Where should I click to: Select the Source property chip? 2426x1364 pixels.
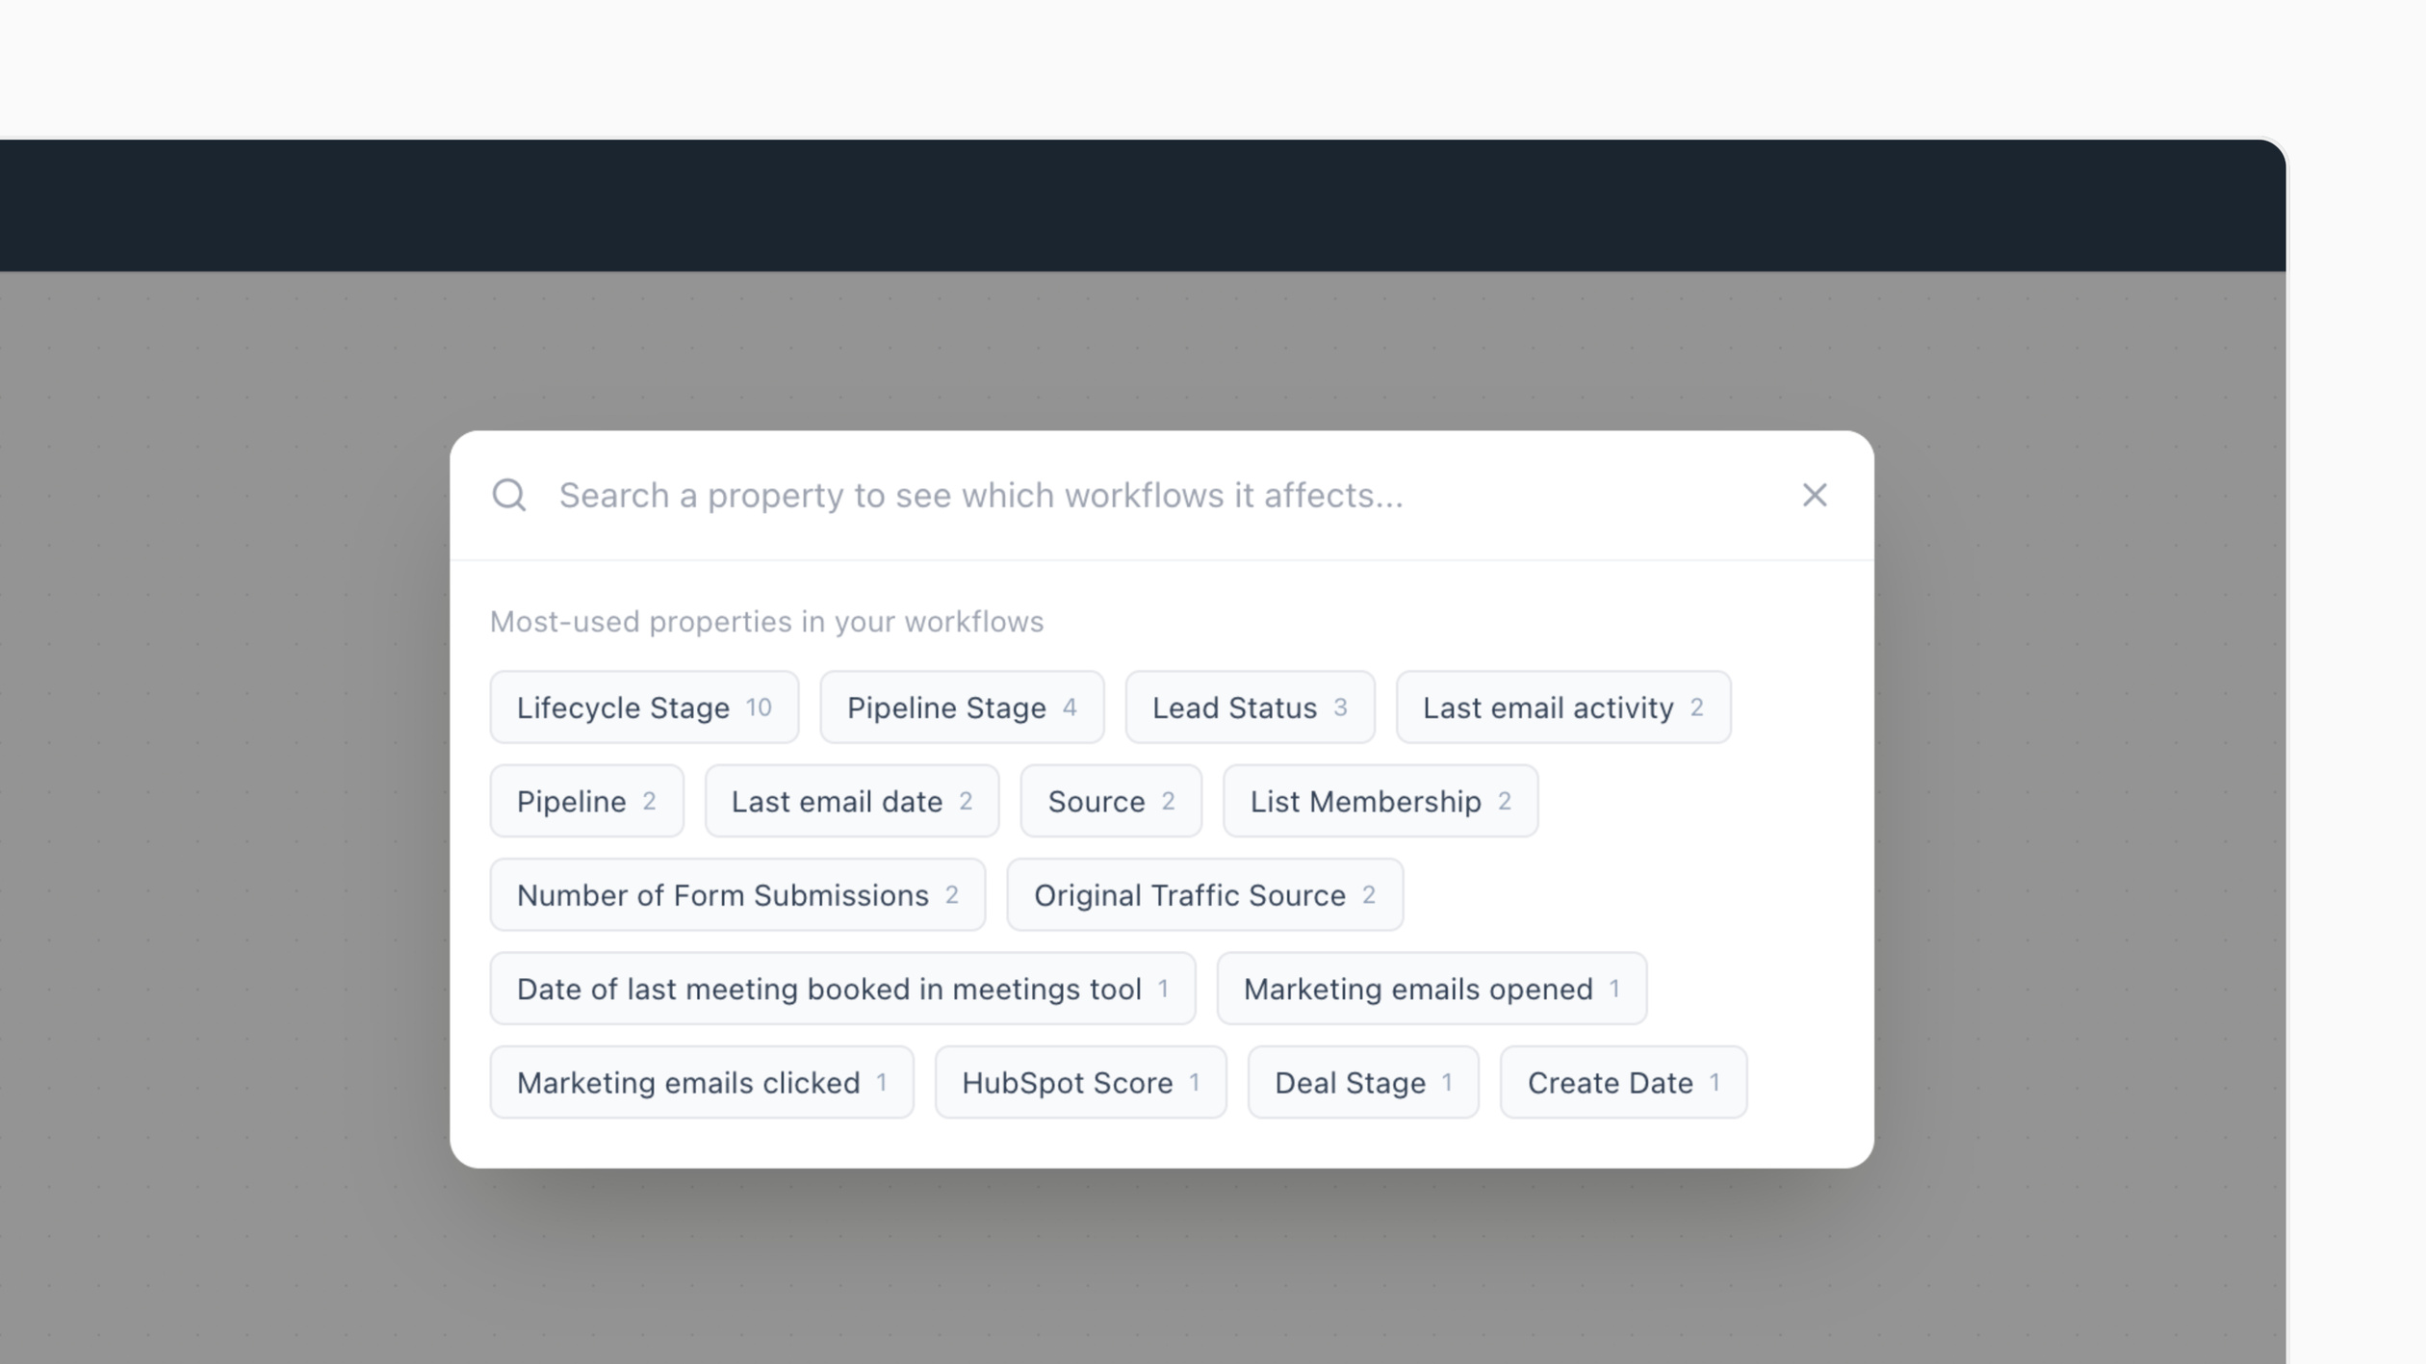click(x=1110, y=801)
